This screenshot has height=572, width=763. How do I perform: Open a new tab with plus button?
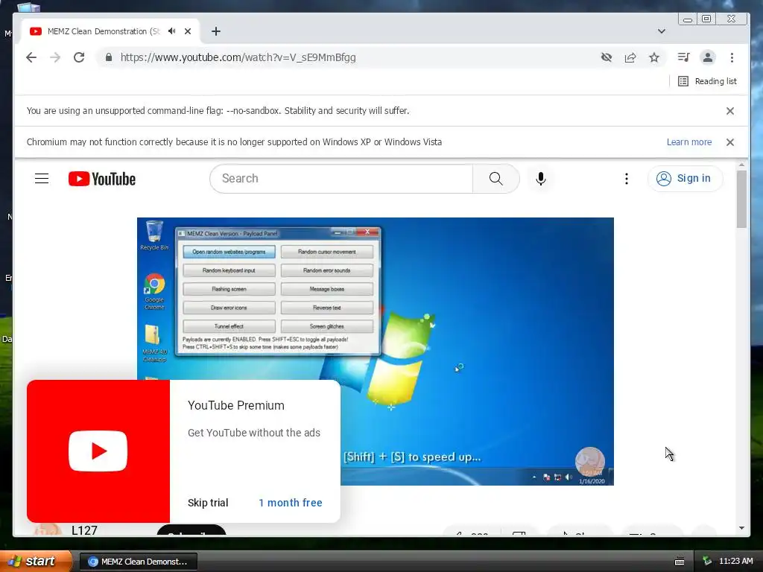[216, 31]
